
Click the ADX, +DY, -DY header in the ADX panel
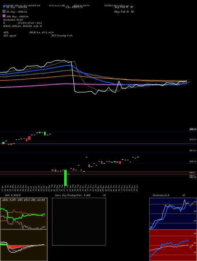23,200
